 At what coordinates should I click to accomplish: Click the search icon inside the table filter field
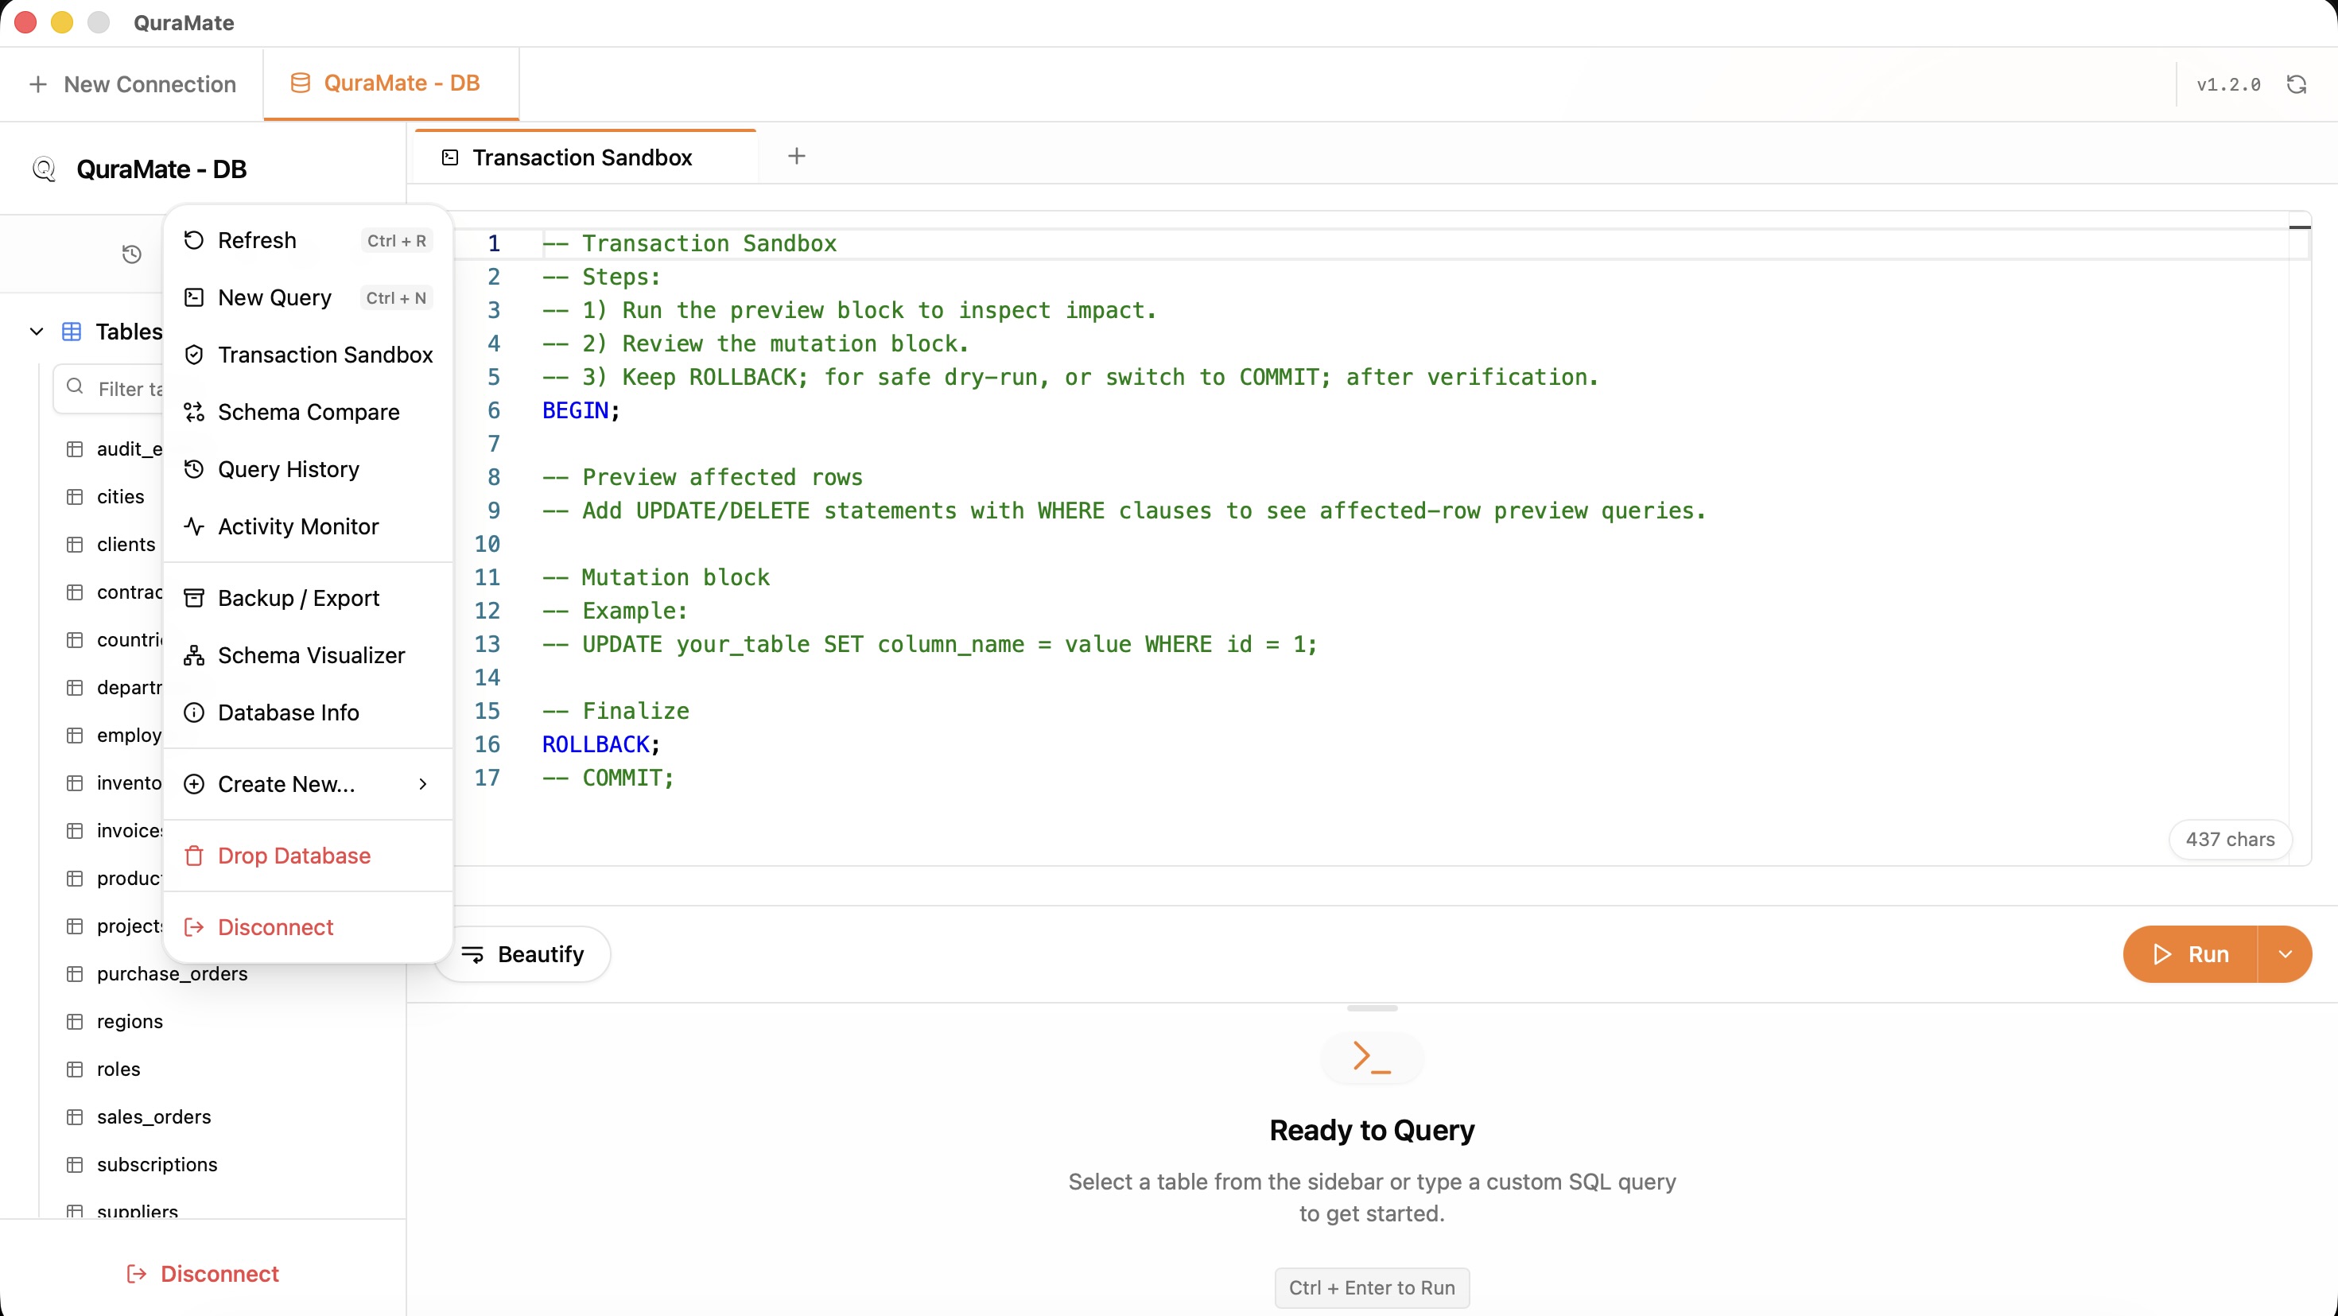click(x=76, y=387)
